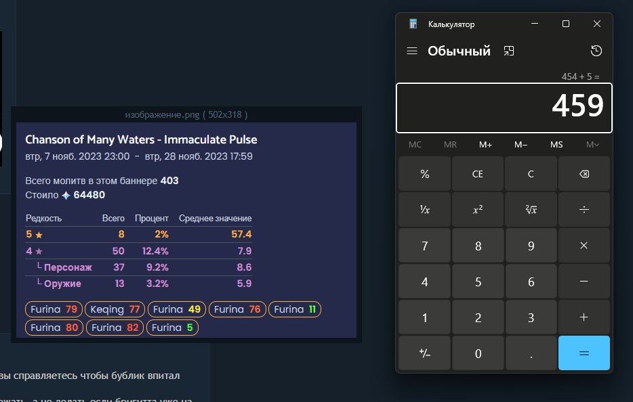This screenshot has height=402, width=633.
Task: Click the calculator app icon in title bar
Action: pyautogui.click(x=413, y=24)
